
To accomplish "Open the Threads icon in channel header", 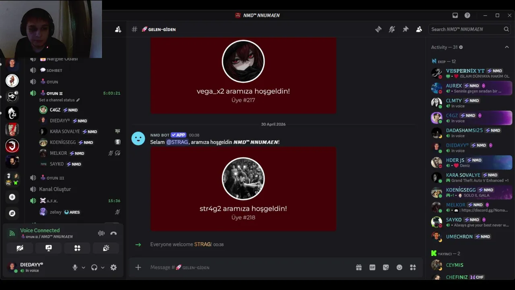I will 378,29.
